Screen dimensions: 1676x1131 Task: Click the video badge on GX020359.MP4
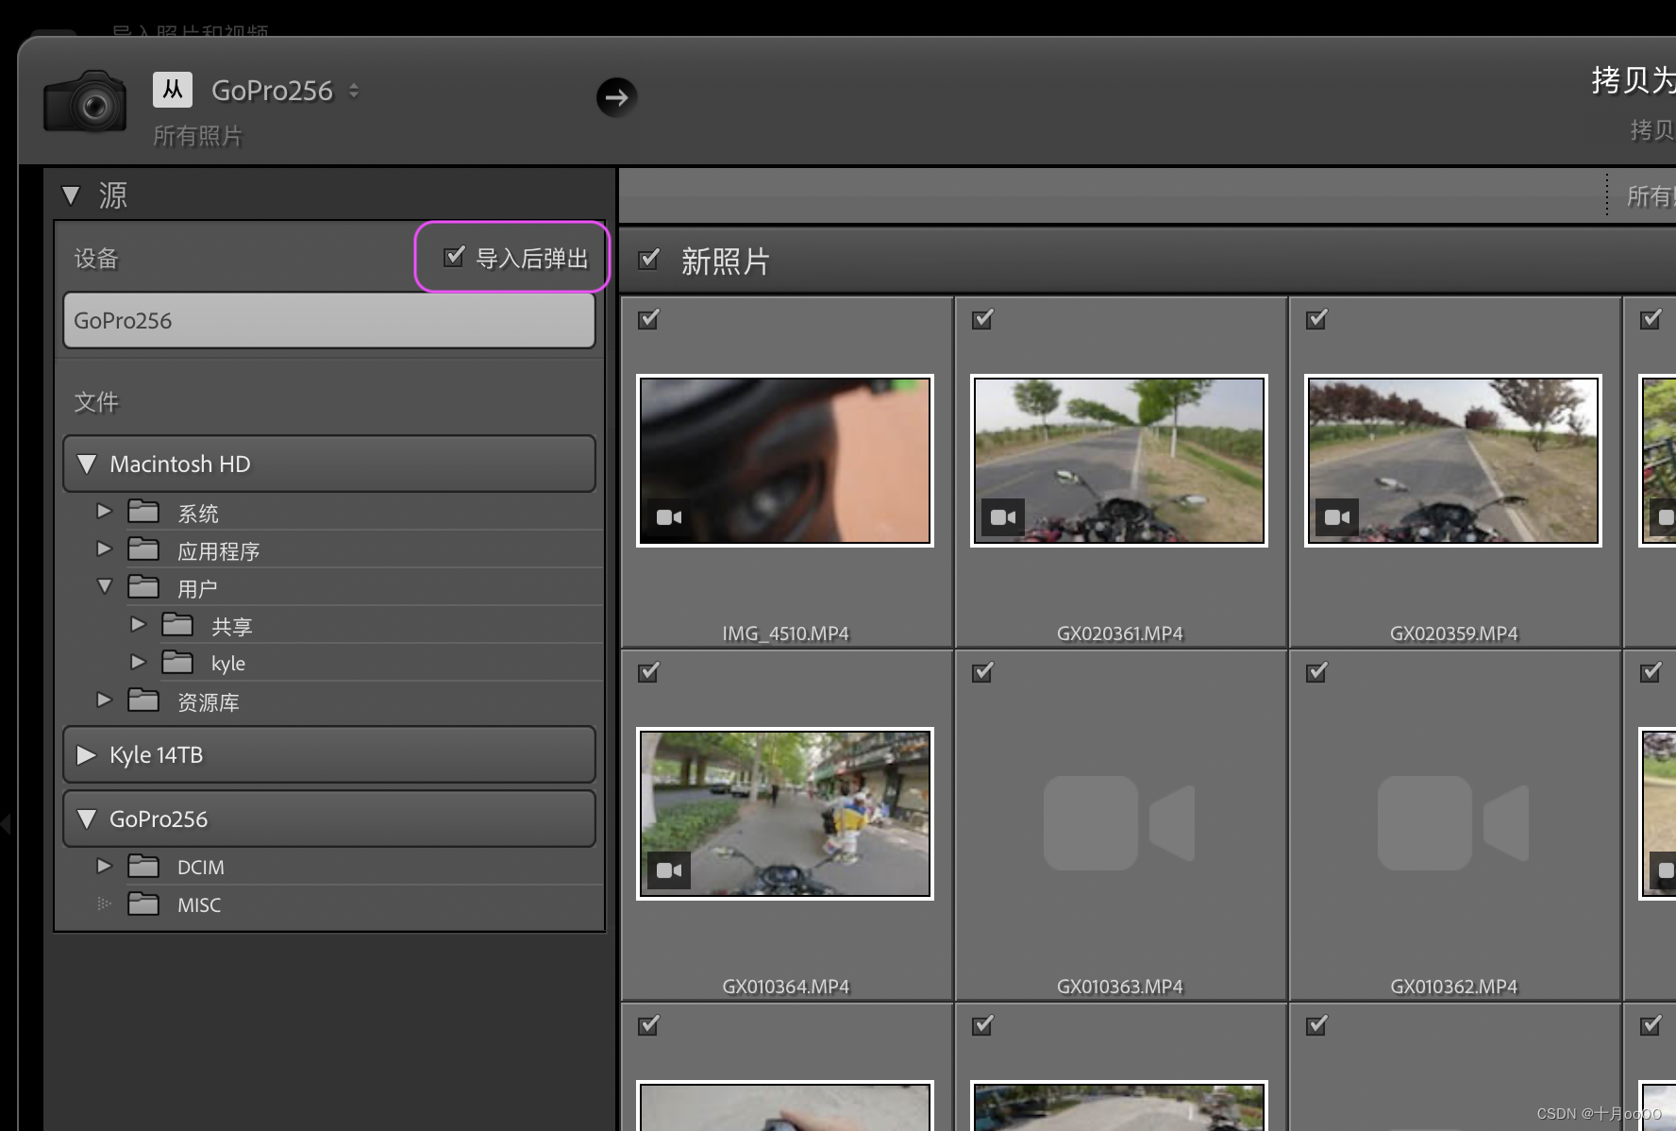point(1337,517)
